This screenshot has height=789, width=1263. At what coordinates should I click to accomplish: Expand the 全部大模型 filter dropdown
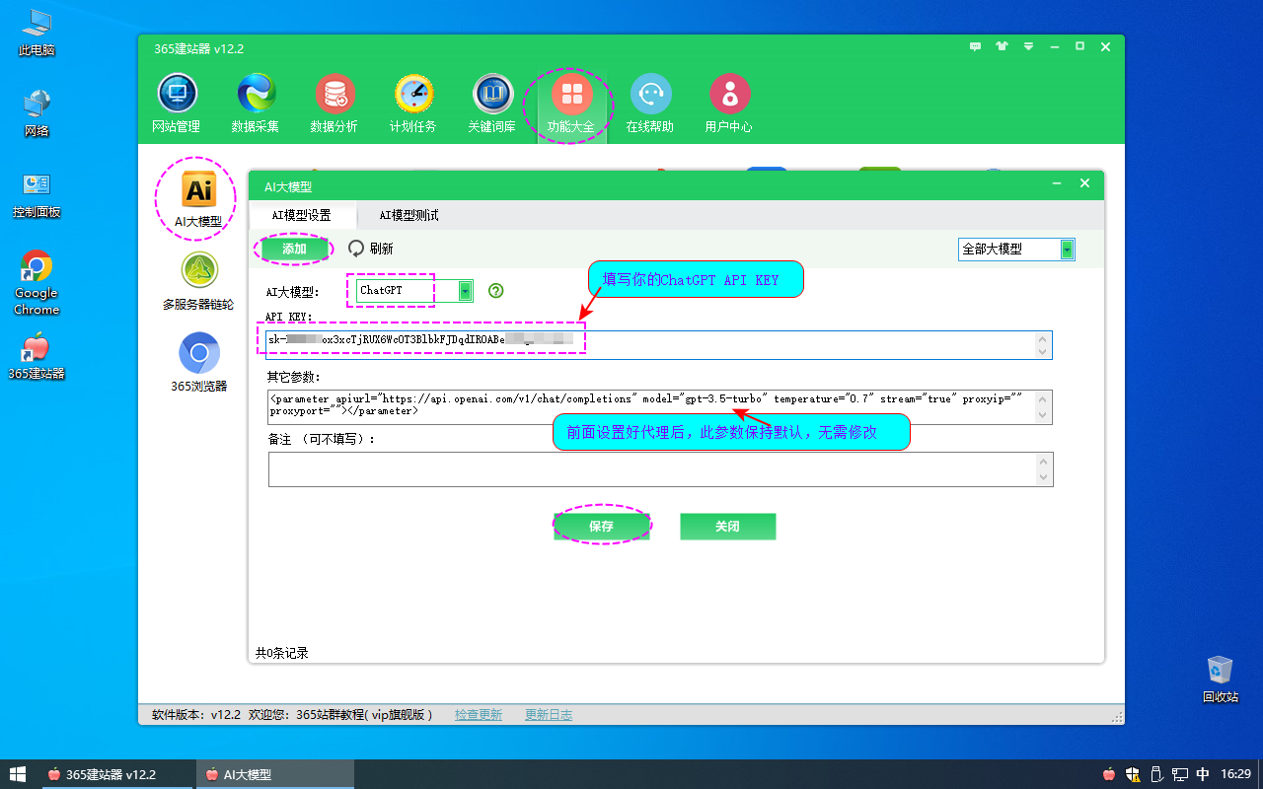click(1067, 250)
